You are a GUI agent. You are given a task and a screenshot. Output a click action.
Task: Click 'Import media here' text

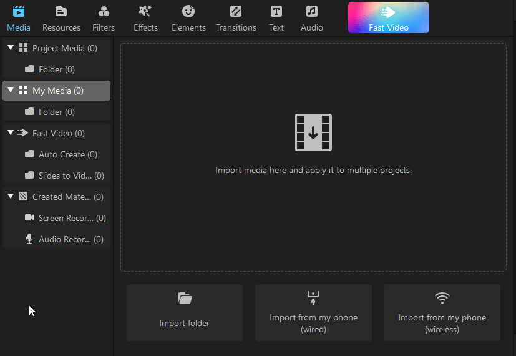click(x=313, y=171)
